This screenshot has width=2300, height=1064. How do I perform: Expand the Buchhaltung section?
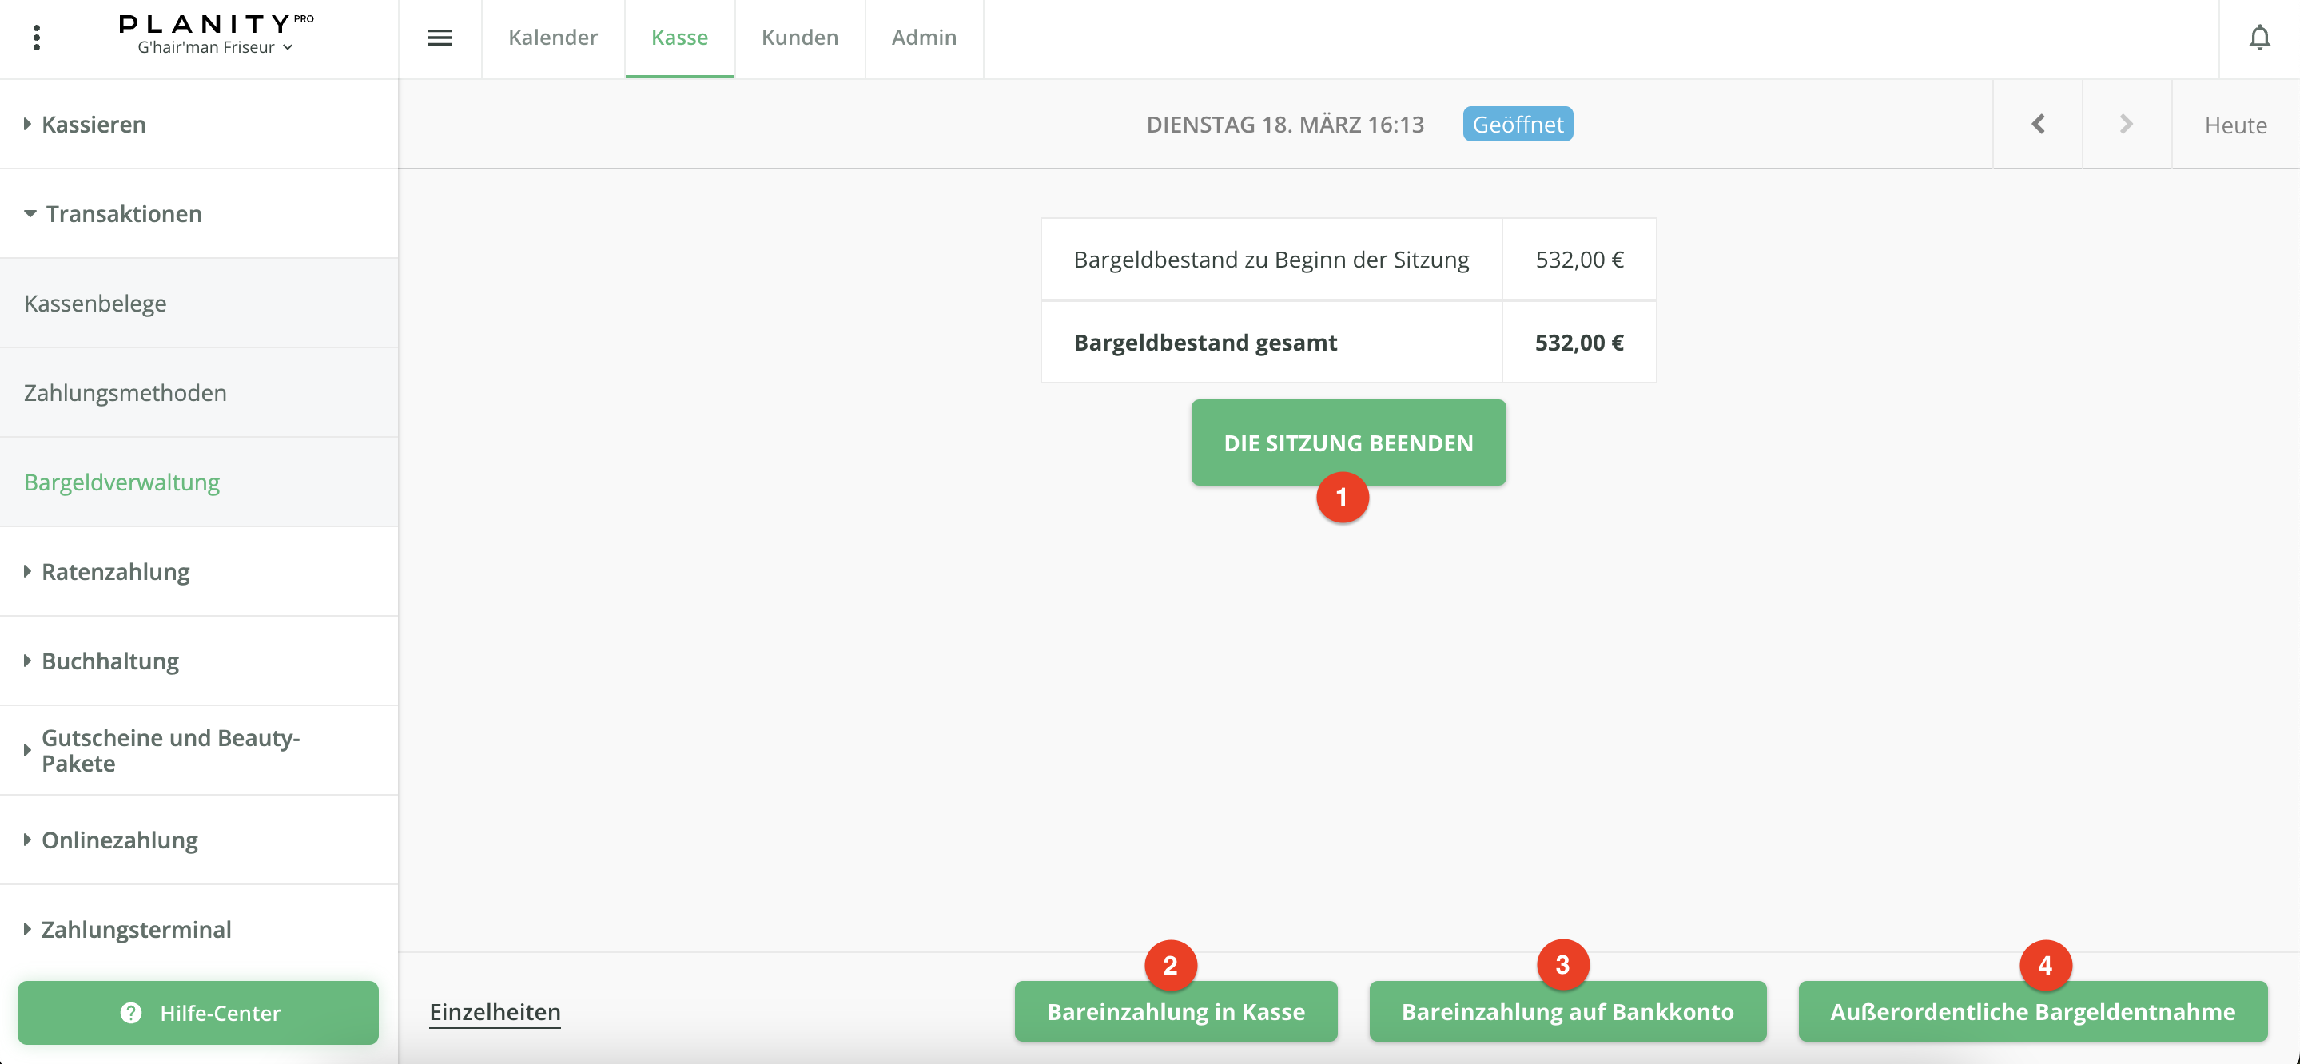(109, 661)
